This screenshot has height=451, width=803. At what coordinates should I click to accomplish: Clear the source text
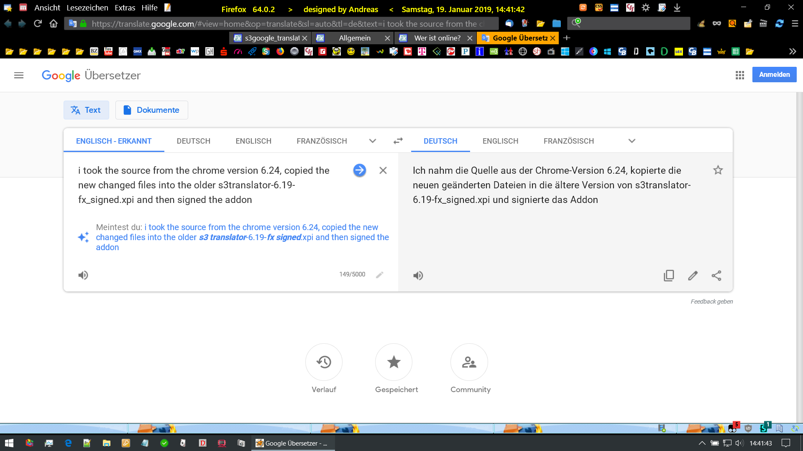[383, 170]
